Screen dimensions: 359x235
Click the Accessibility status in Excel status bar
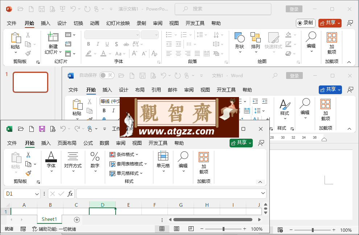click(54, 229)
